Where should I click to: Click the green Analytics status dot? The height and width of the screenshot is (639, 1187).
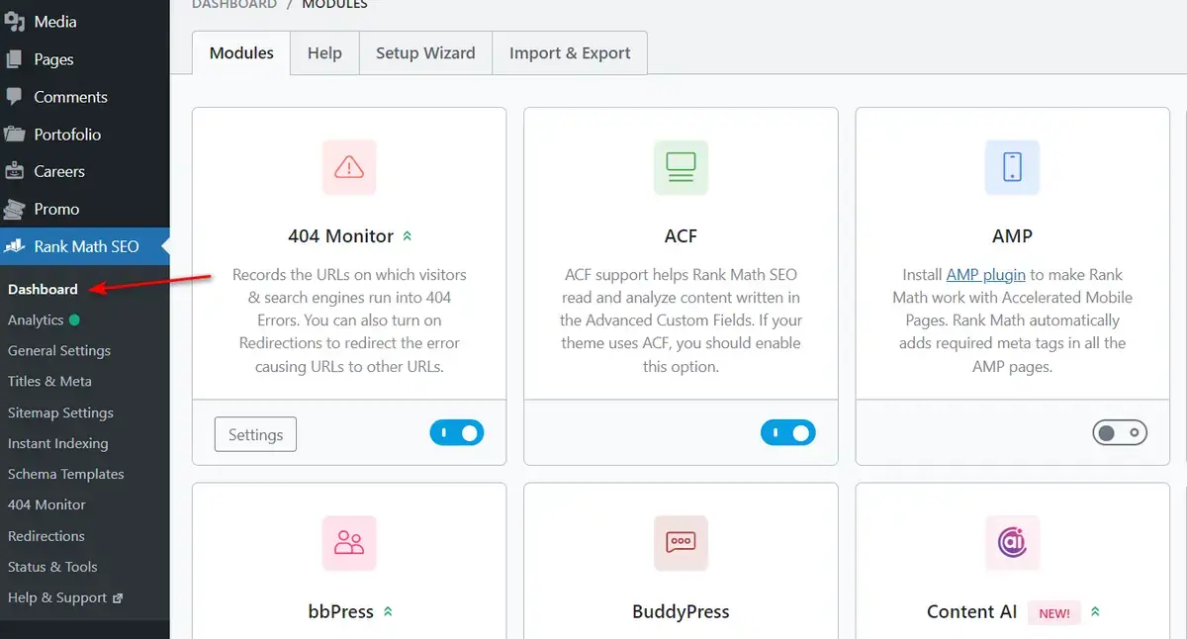[75, 320]
